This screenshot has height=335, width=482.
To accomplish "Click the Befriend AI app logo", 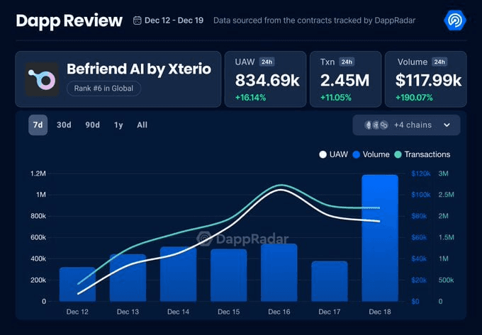I will click(x=43, y=79).
